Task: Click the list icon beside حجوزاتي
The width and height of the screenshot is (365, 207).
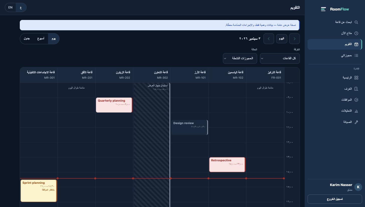Action: click(356, 55)
